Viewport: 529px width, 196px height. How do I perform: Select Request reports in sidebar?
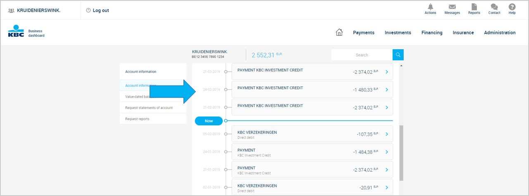coord(153,119)
